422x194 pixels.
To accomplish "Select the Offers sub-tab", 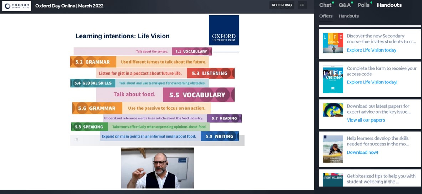I will 326,16.
